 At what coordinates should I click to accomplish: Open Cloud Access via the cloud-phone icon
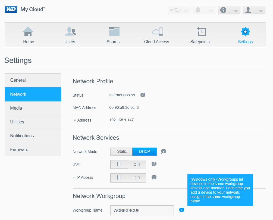click(x=158, y=31)
